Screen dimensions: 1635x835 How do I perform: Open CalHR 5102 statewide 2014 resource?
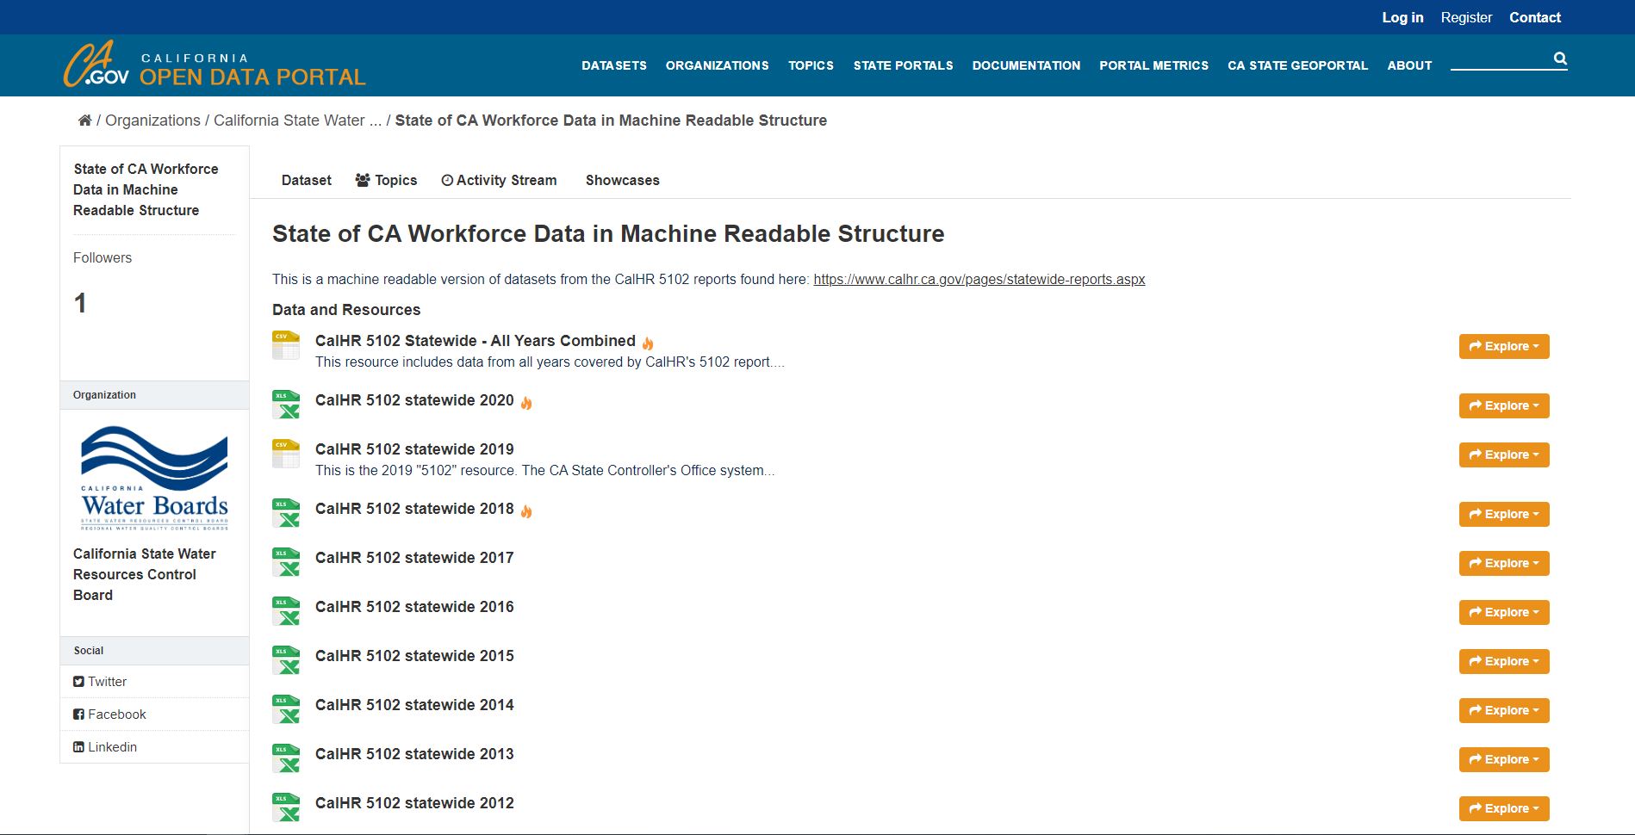coord(414,705)
